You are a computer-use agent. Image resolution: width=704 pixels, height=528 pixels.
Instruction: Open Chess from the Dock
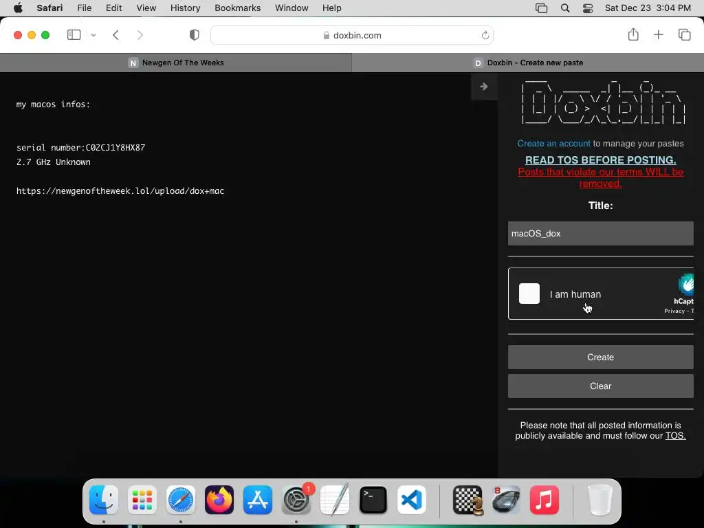click(467, 500)
